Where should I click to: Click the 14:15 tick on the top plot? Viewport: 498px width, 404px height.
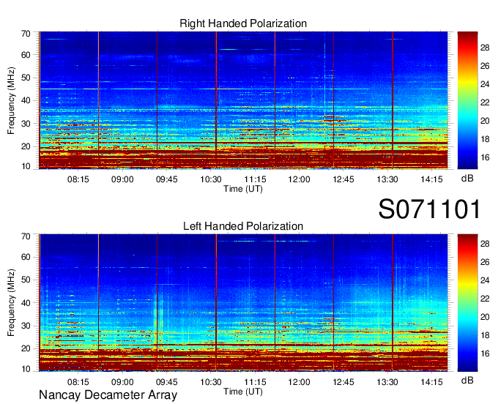click(x=431, y=179)
